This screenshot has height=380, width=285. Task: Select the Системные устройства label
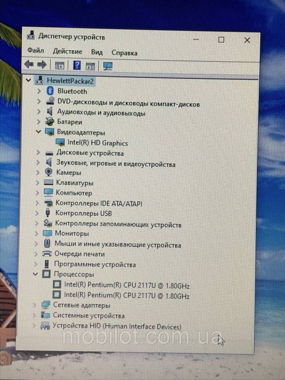[x=89, y=315]
